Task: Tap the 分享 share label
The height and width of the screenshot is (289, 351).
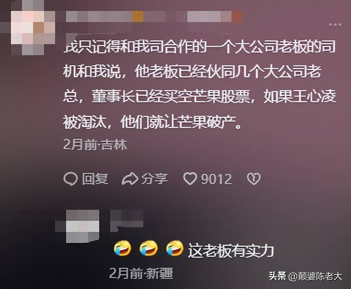Action: [154, 179]
